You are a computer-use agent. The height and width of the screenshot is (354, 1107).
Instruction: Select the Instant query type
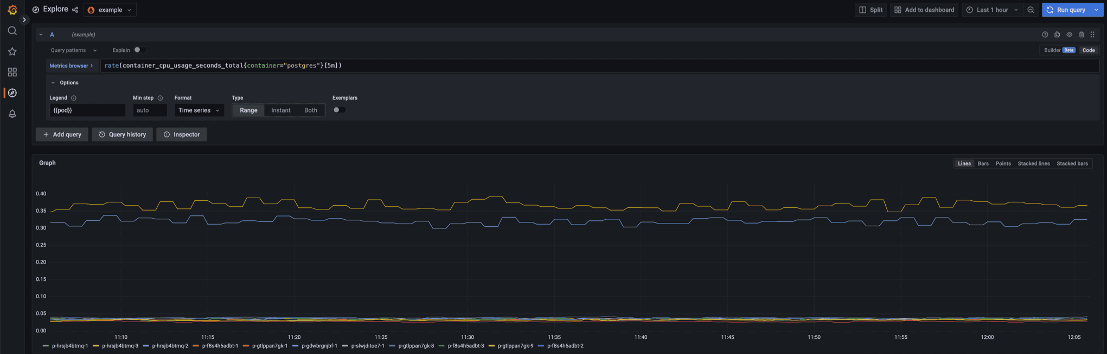point(280,110)
